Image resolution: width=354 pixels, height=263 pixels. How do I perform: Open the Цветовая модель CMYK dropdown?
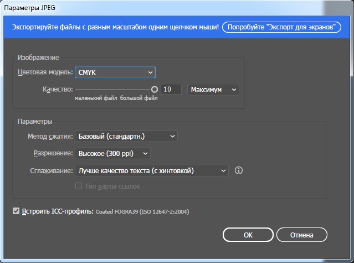(x=115, y=73)
